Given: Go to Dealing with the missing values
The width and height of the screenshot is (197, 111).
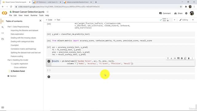Looking at the screenshot, I should [x=23, y=38].
